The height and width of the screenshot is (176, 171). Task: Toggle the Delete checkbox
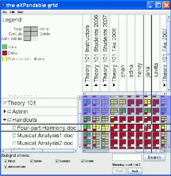tap(83, 161)
